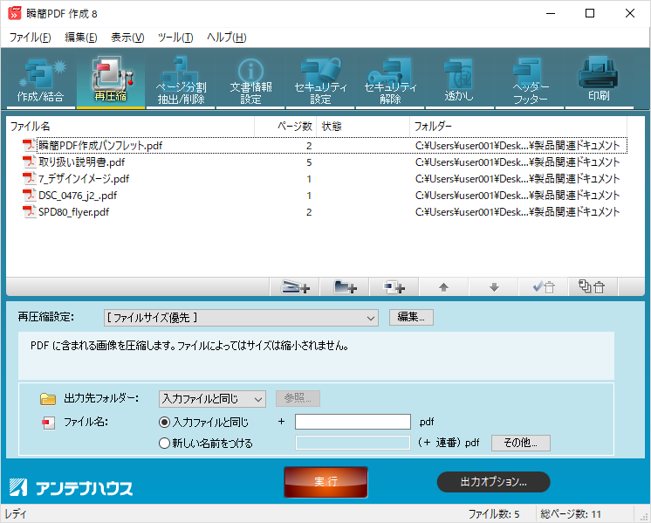Select file SPD80_flyer.pdf
651x523 pixels.
point(74,212)
